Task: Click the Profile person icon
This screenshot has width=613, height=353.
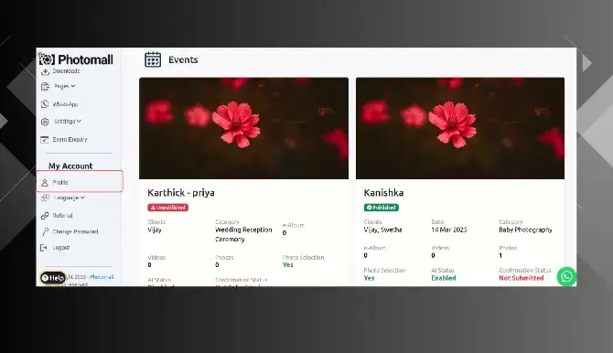Action: pyautogui.click(x=45, y=183)
